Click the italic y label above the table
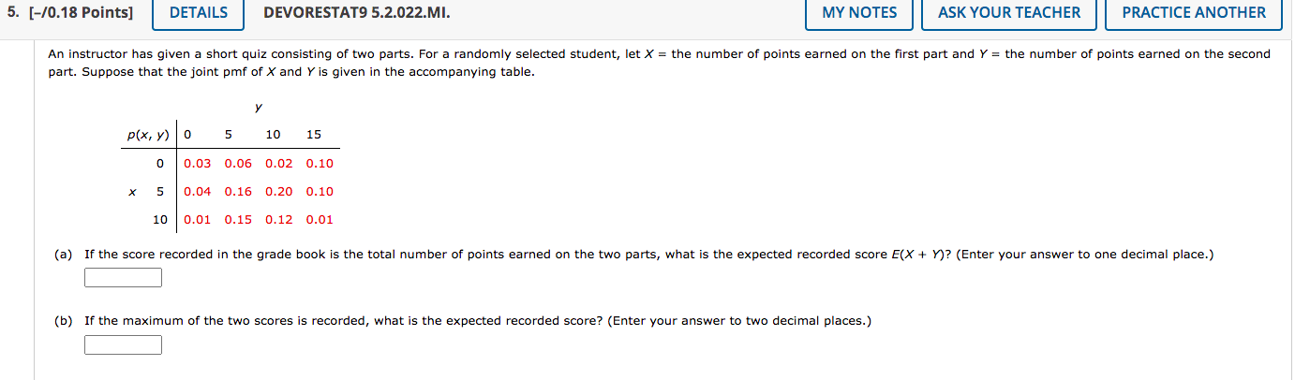This screenshot has height=380, width=1295. tap(259, 109)
